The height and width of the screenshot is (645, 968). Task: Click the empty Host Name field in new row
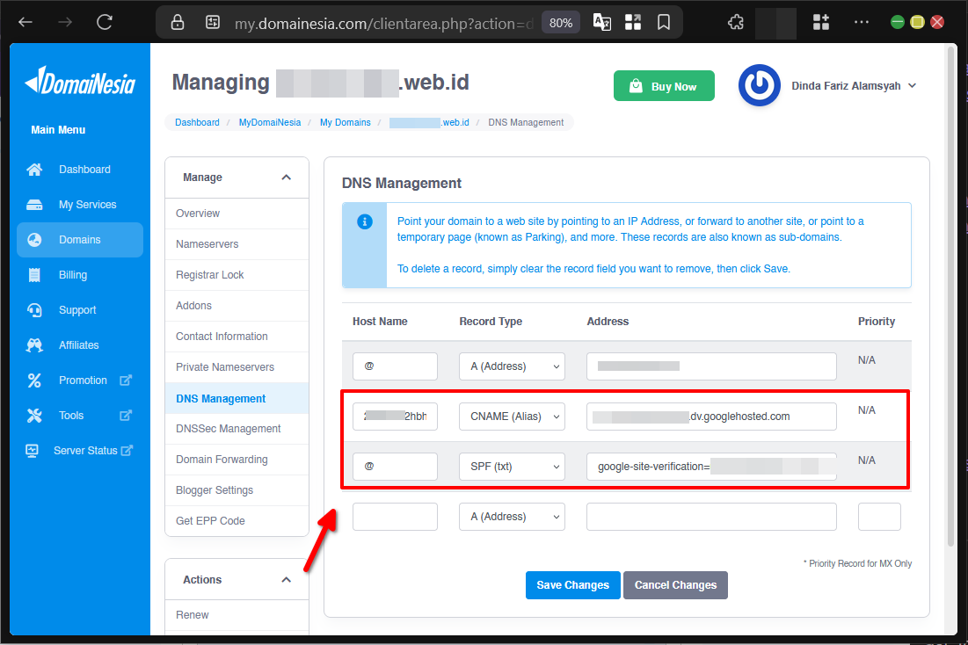[395, 517]
